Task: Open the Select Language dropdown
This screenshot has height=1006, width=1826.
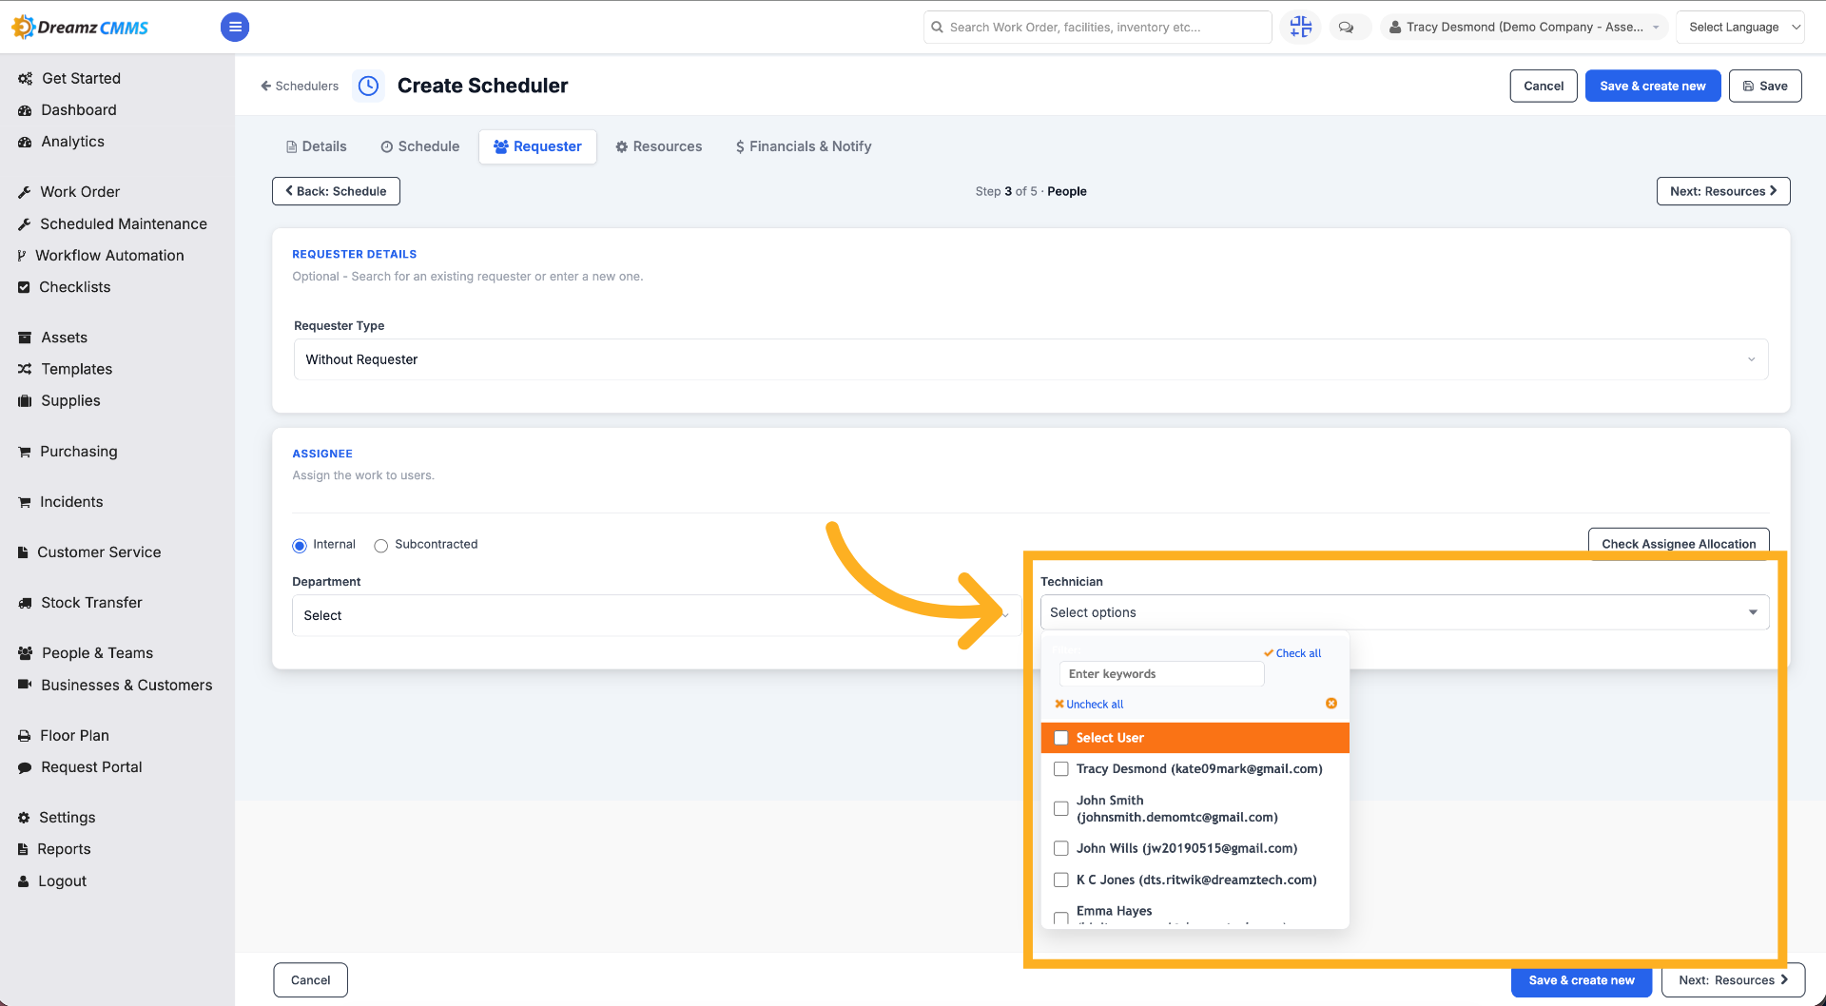Action: coord(1740,27)
